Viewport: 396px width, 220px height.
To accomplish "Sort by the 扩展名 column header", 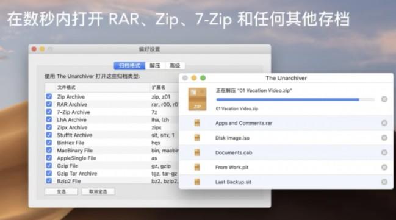I will 159,88.
